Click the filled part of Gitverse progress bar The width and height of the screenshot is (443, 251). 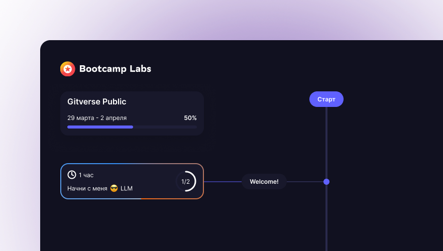pos(100,127)
